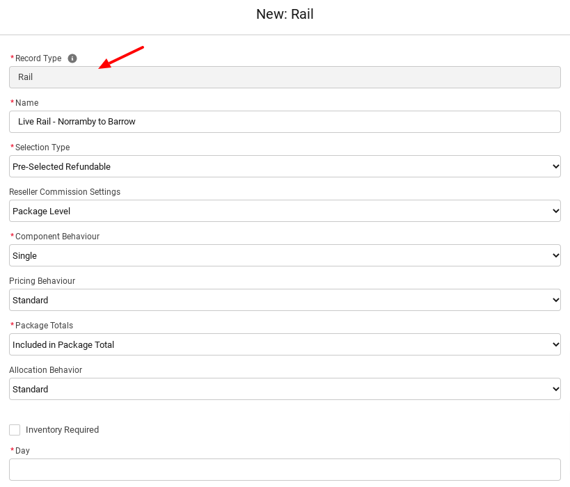Enable the Inventory Required checkbox
The image size is (570, 487).
pos(15,430)
